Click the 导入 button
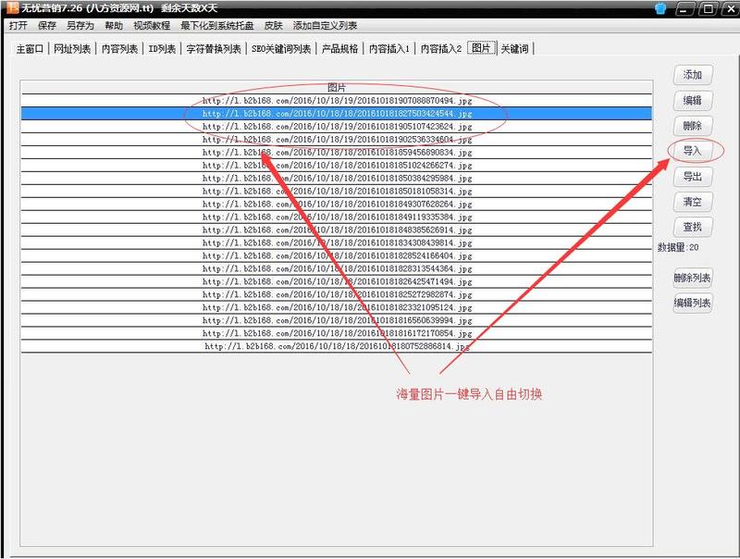 (x=692, y=151)
